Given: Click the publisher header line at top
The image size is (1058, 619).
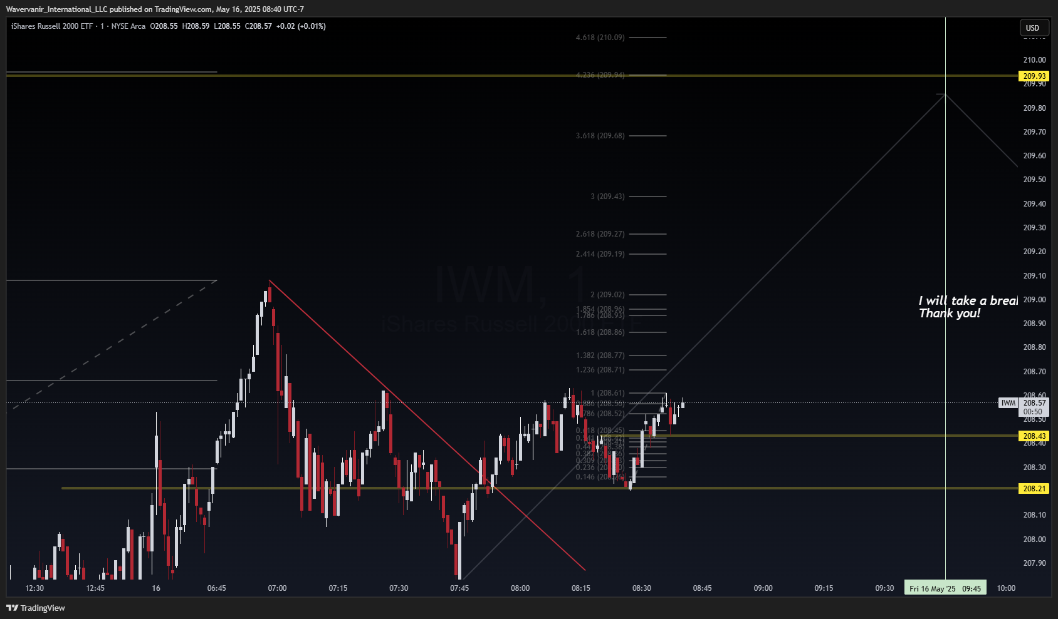Looking at the screenshot, I should [x=155, y=9].
